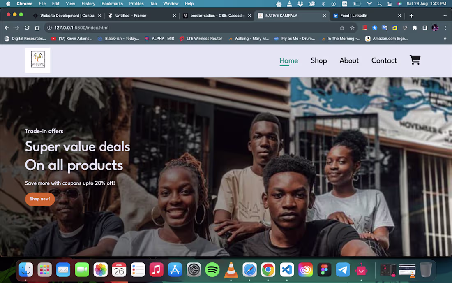Launch Spotify from the dock
452x283 pixels.
pos(212,270)
